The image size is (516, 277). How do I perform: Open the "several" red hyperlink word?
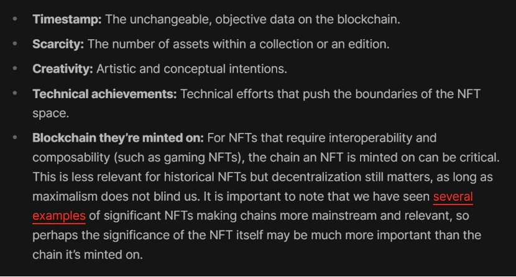[x=453, y=197]
